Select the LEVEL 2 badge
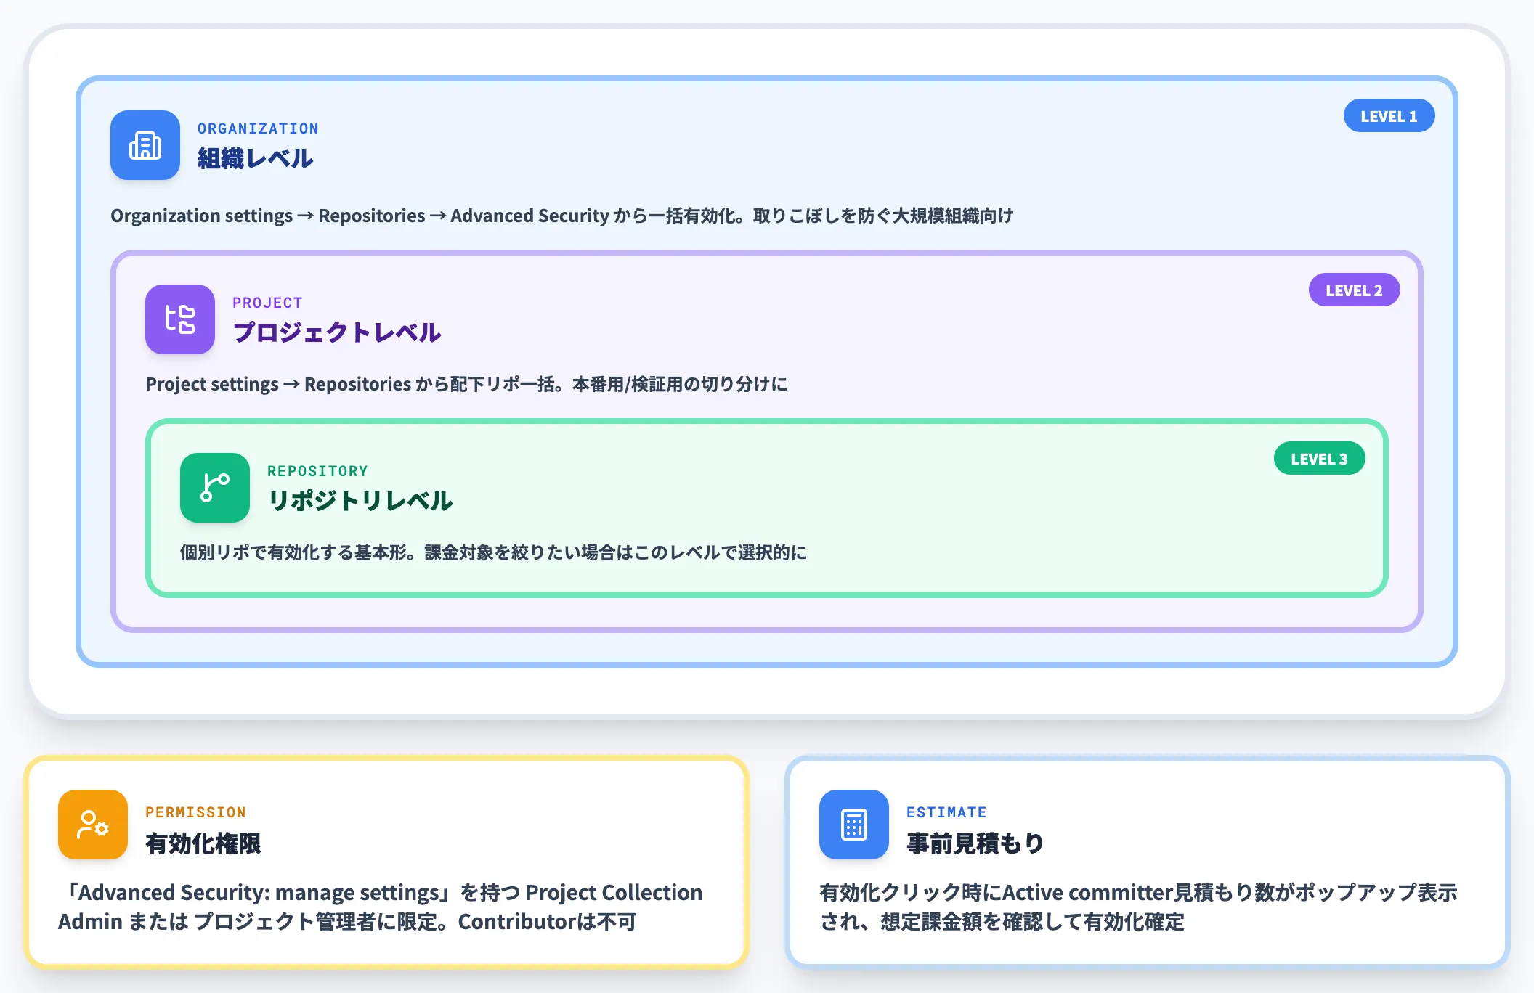The width and height of the screenshot is (1534, 993). (x=1354, y=290)
